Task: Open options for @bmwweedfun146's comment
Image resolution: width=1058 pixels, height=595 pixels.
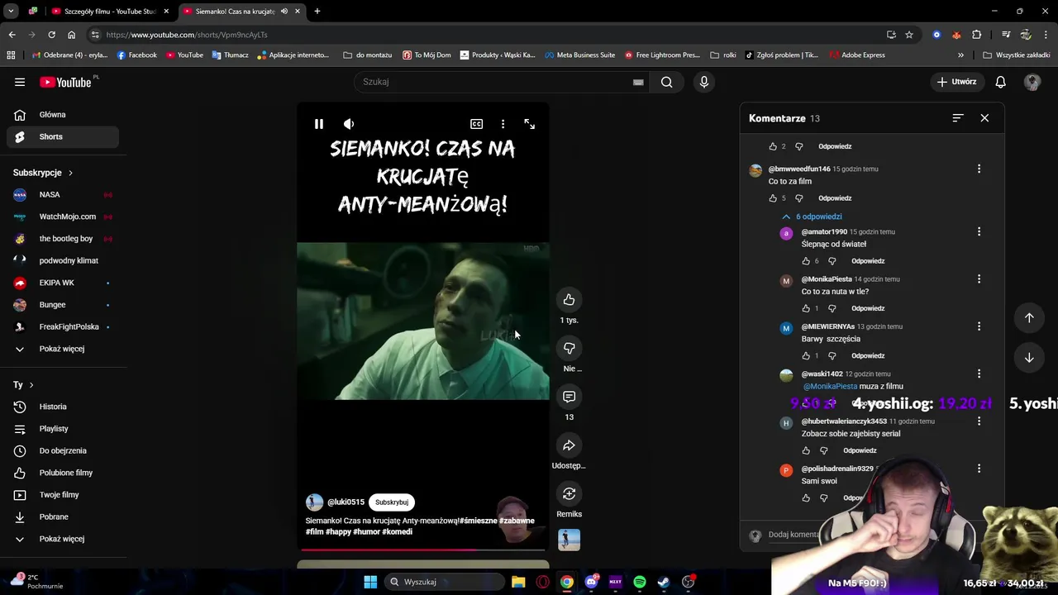Action: [x=979, y=169]
